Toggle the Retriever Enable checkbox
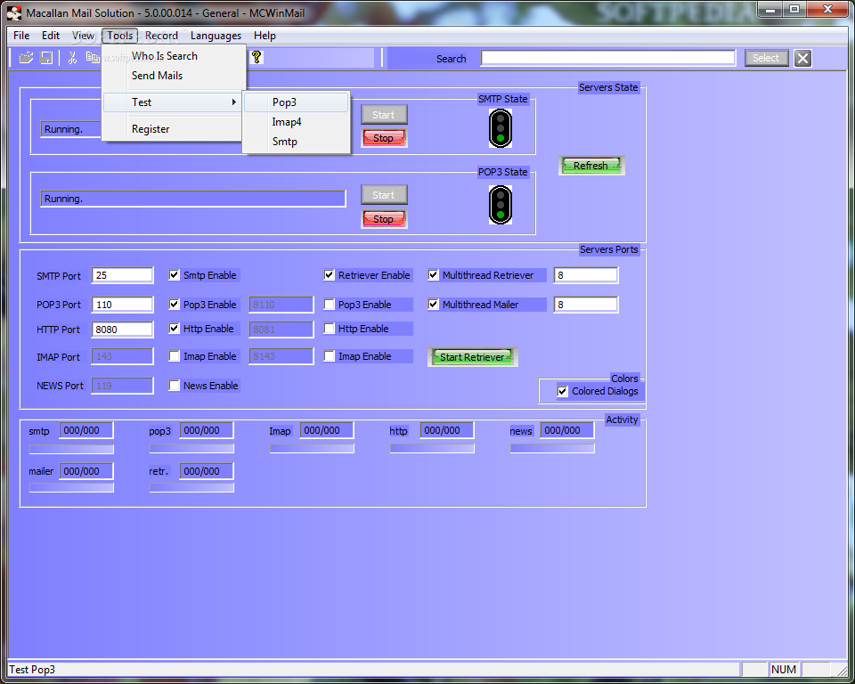The image size is (855, 684). click(x=329, y=275)
